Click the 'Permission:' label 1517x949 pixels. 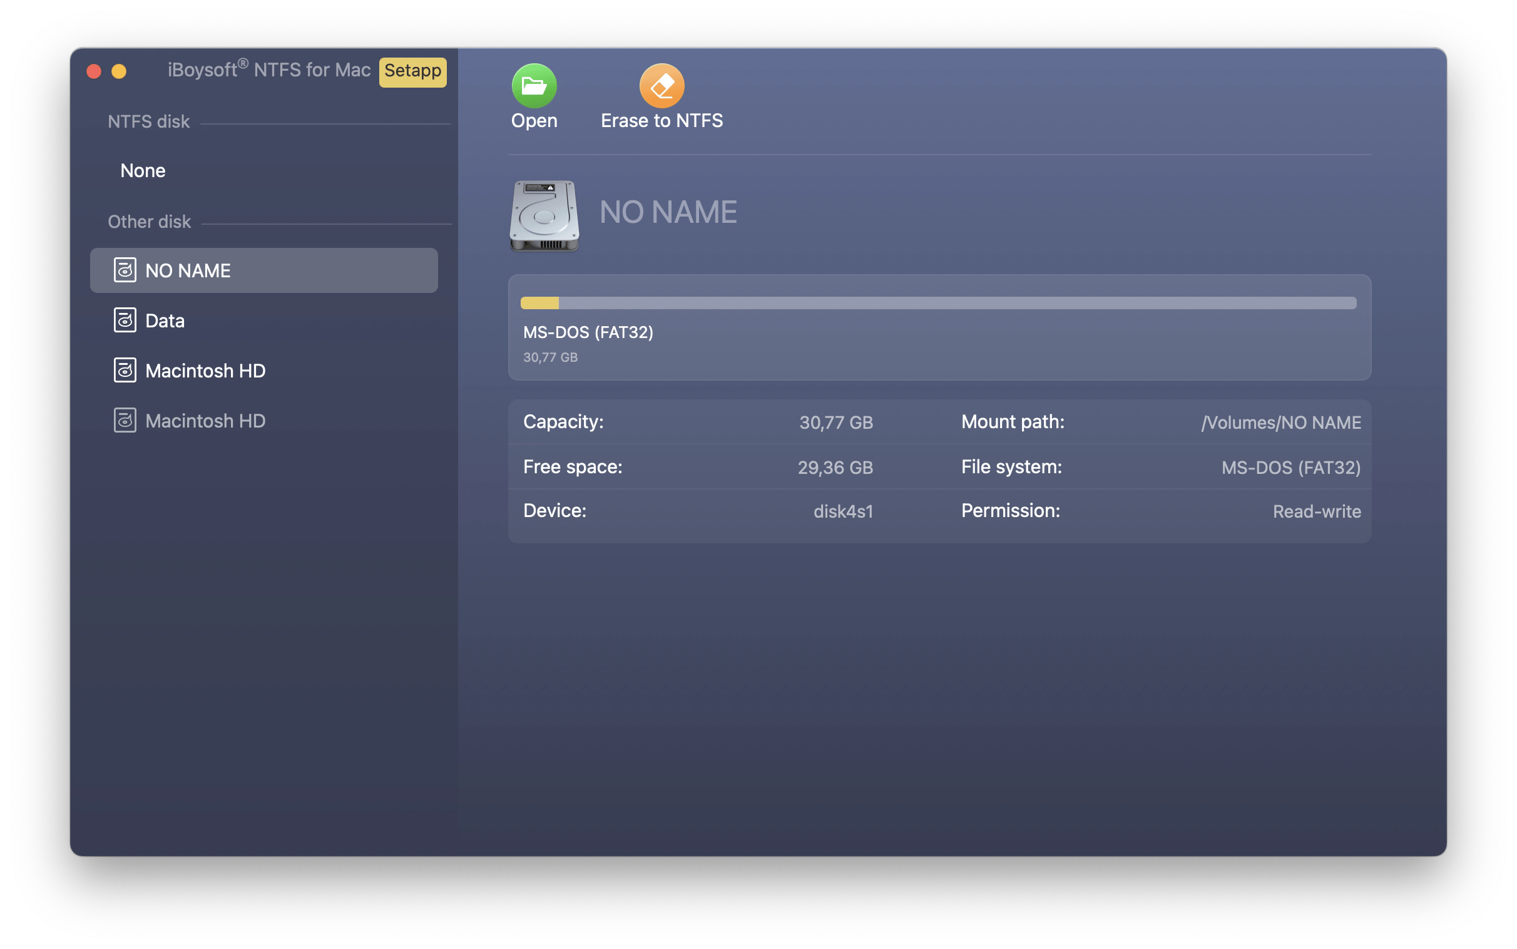pyautogui.click(x=1010, y=511)
